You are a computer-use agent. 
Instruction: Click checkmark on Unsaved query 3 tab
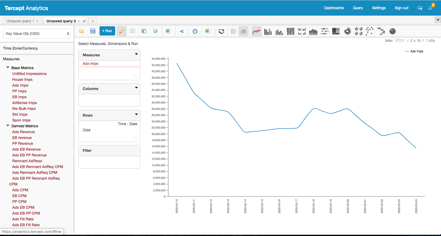(x=84, y=21)
